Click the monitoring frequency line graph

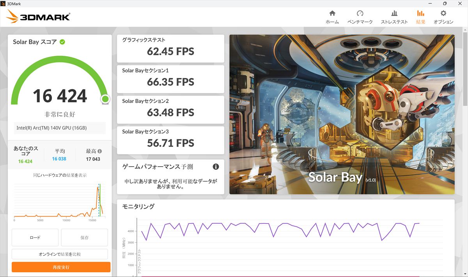[280, 231]
